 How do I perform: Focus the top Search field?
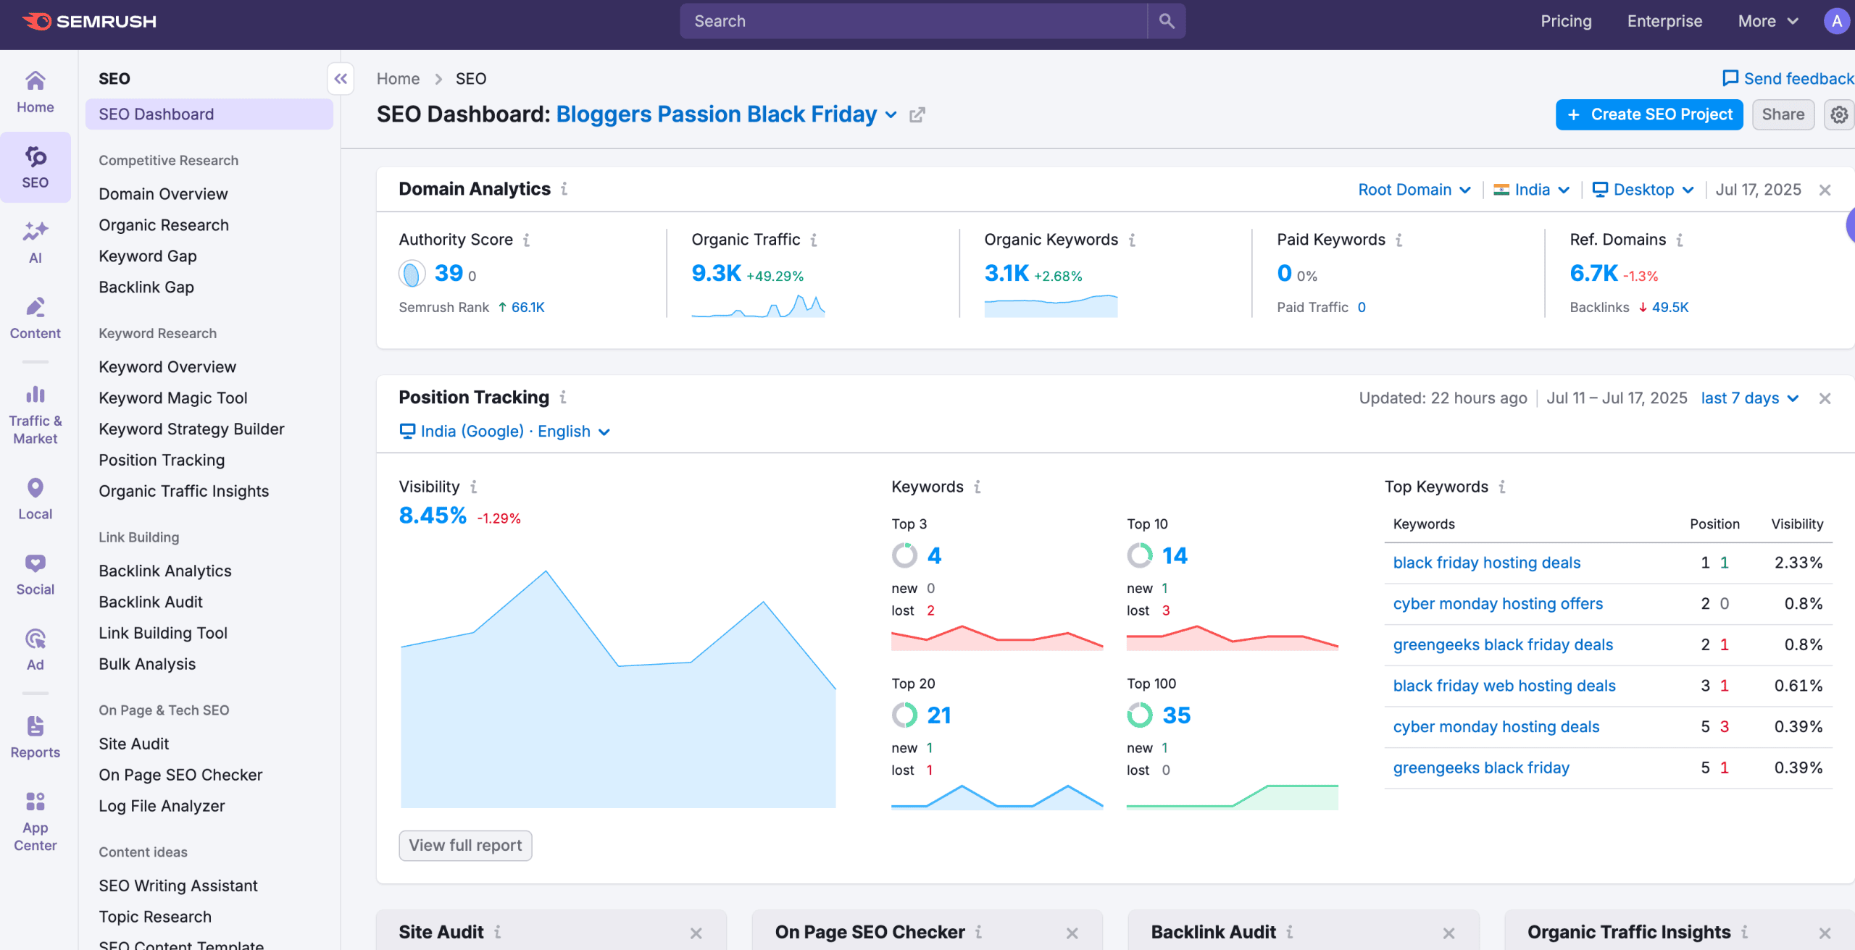pos(913,21)
